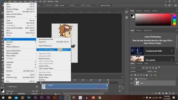Swap foreground and background colors in toolbar
The height and width of the screenshot is (100, 178).
click(x=4, y=87)
